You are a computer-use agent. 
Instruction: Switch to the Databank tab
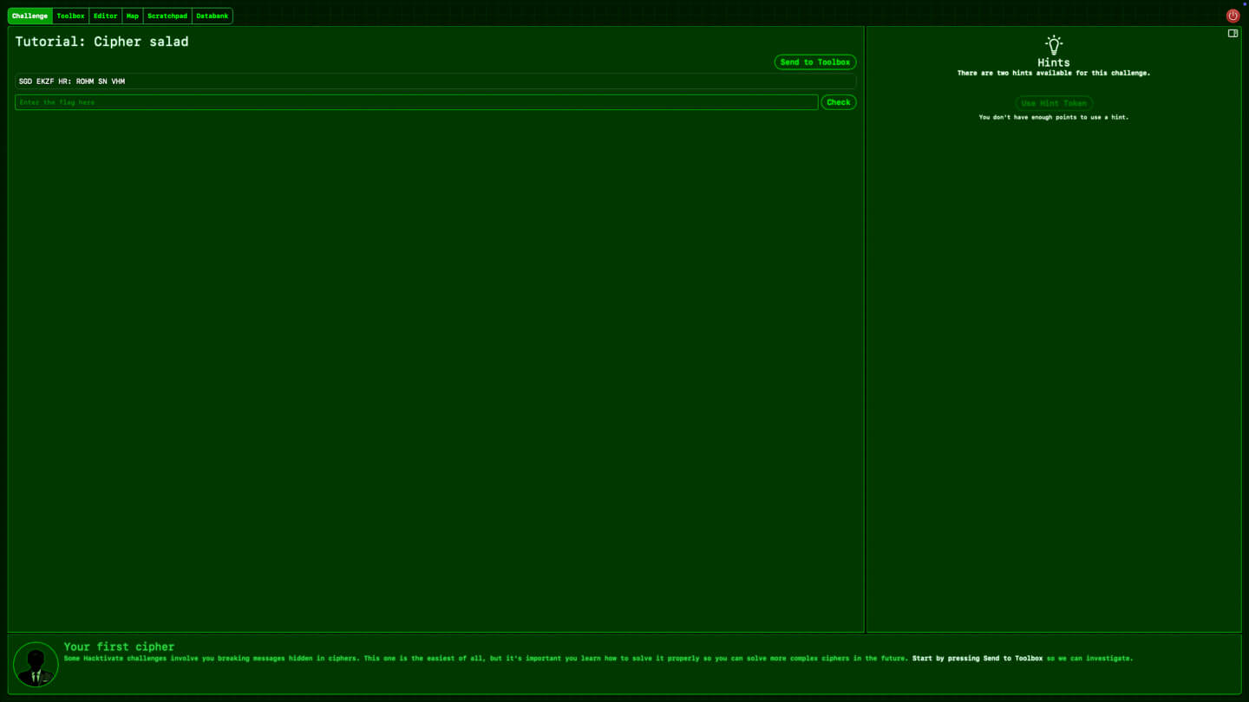point(212,16)
